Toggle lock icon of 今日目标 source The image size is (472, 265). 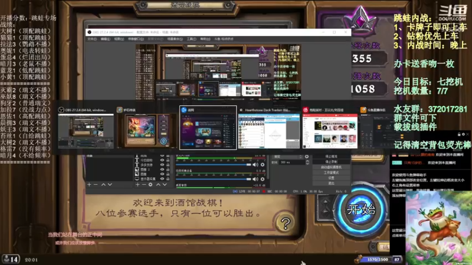(168, 160)
